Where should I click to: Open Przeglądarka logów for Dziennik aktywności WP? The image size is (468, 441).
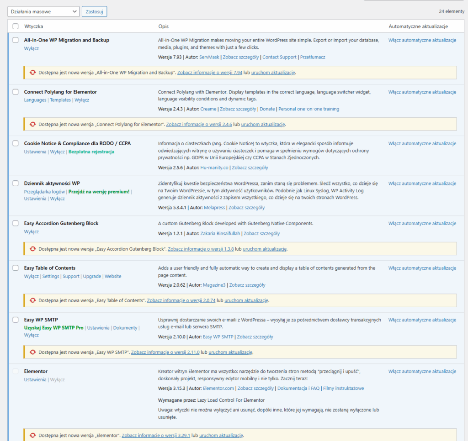coord(44,192)
